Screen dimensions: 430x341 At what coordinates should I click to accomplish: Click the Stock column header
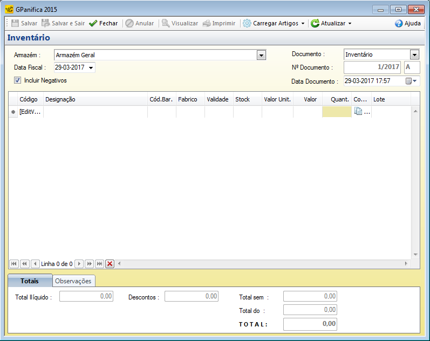[x=242, y=99]
